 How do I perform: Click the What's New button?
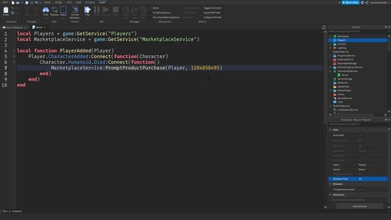click(x=350, y=2)
